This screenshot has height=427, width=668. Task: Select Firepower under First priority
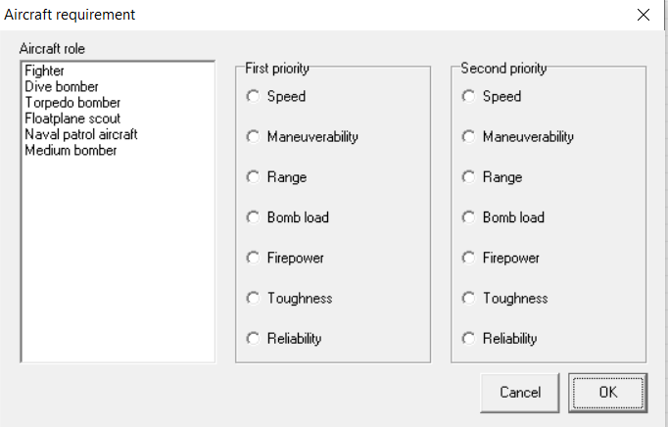[x=254, y=258]
